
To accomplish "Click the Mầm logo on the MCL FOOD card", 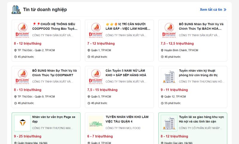I will [x=96, y=123].
